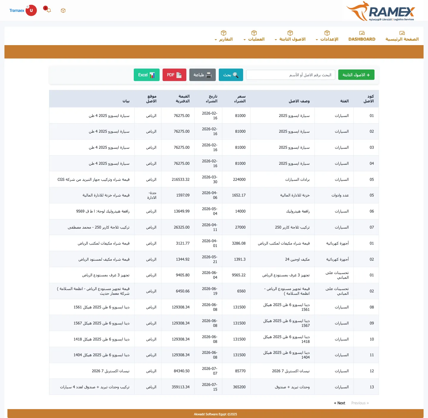Click the magnifier icon on بحث button
The image size is (428, 418).
pyautogui.click(x=236, y=75)
